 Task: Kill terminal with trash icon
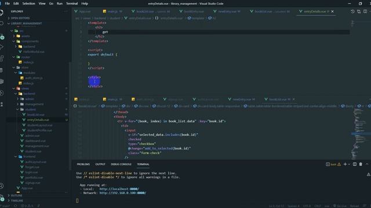361,164
